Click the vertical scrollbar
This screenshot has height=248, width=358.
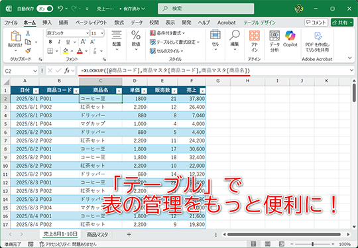pyautogui.click(x=354, y=93)
